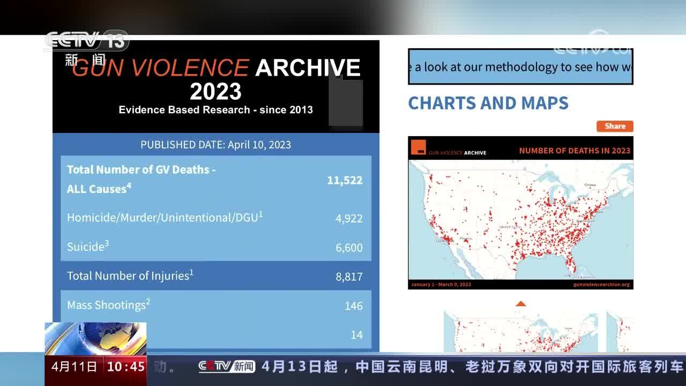Open the second map thumbnail below the arrow

point(620,331)
